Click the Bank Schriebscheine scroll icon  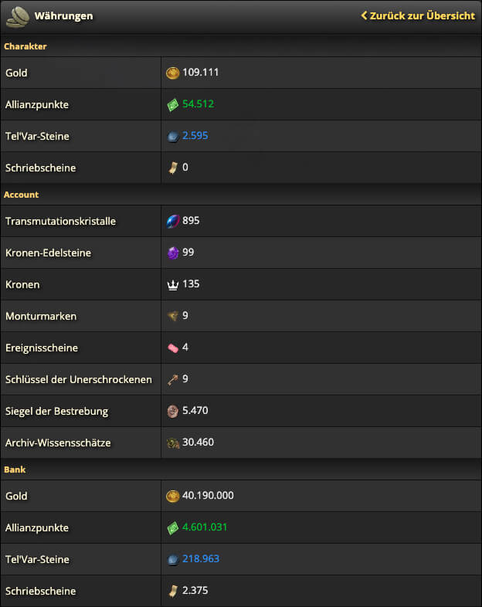coord(173,591)
